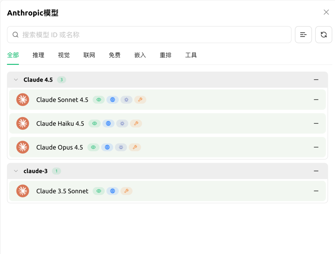Click the Anthropic logo next to Claude Opus 4.5
The width and height of the screenshot is (335, 254).
click(x=22, y=147)
